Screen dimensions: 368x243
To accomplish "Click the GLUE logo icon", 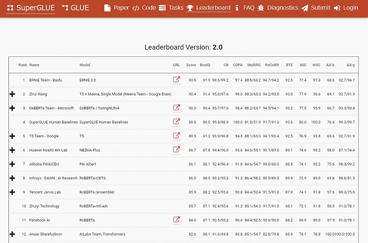I will (x=65, y=8).
